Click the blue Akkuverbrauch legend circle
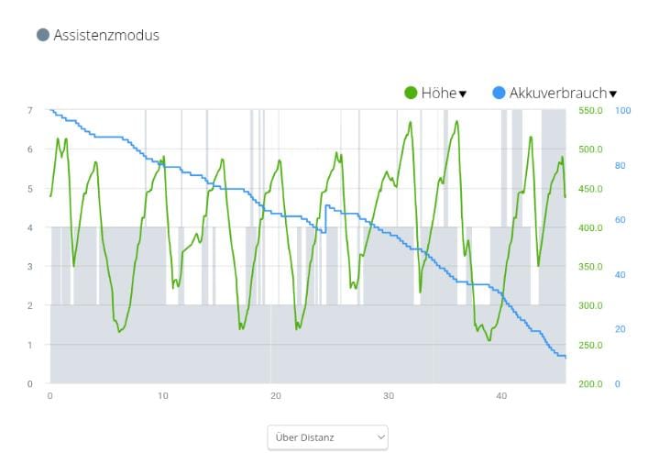Viewport: 659px width, 453px height. [500, 93]
